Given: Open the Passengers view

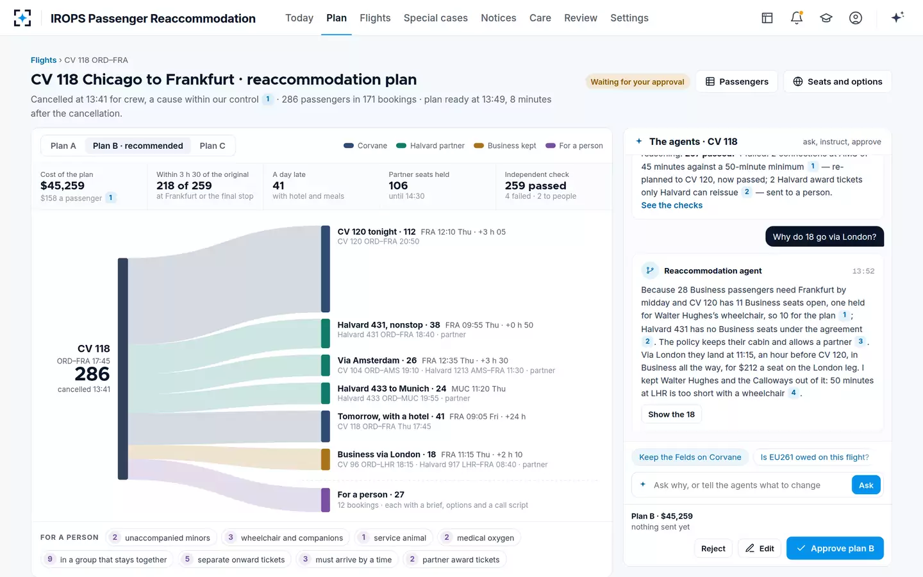Looking at the screenshot, I should pyautogui.click(x=736, y=81).
